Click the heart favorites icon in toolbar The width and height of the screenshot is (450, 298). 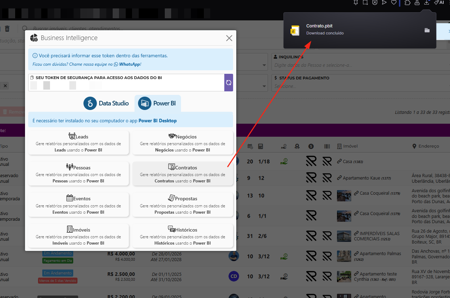click(394, 2)
